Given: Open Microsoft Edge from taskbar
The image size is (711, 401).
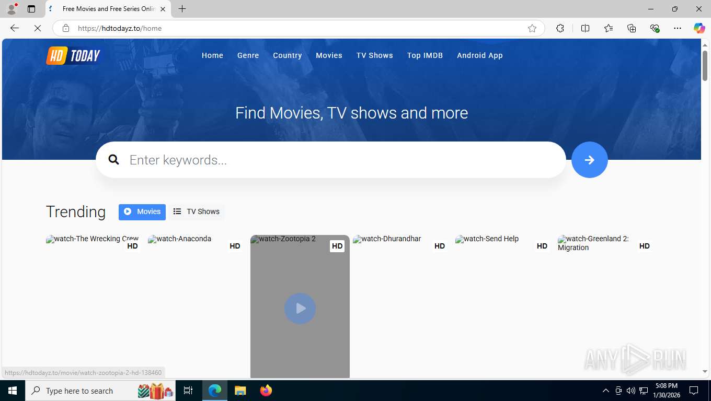Looking at the screenshot, I should click(215, 391).
